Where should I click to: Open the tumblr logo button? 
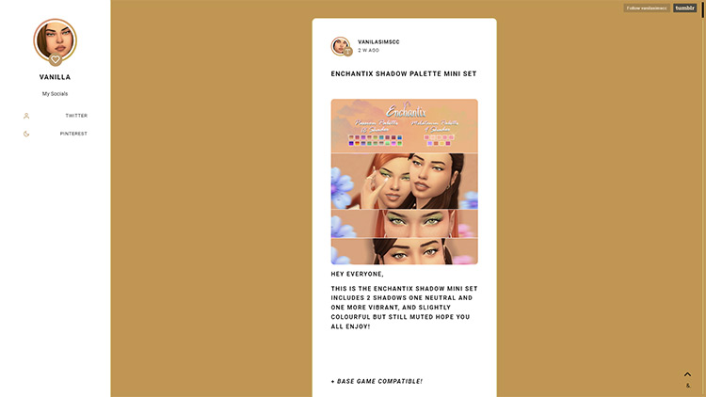(685, 8)
